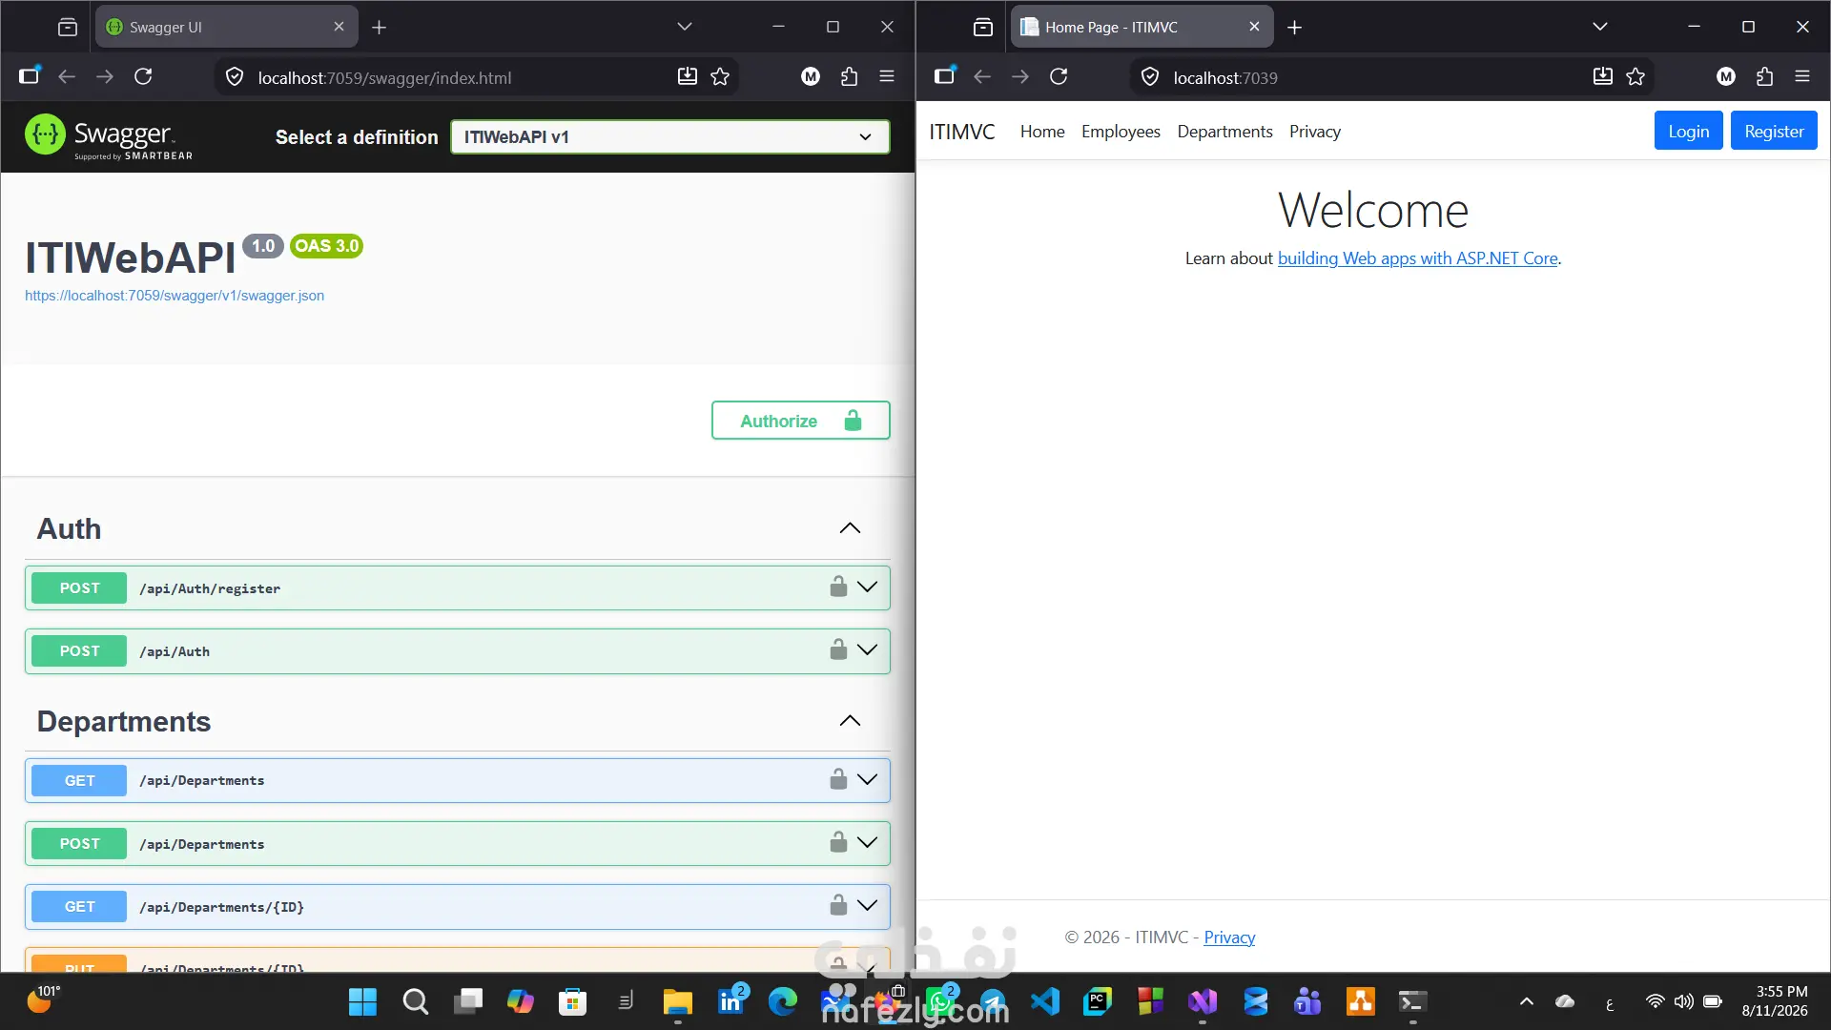Open the application menu in the Swagger window
1831x1030 pixels.
(887, 76)
